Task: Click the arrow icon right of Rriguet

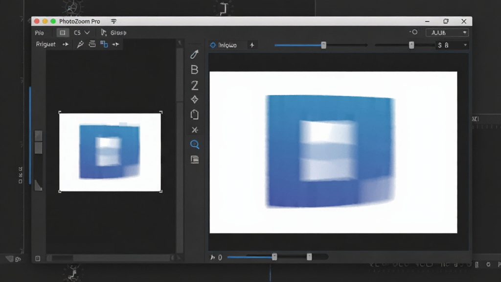Action: coord(66,45)
